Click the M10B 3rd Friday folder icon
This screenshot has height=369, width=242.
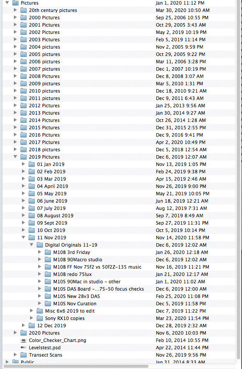coord(48,252)
